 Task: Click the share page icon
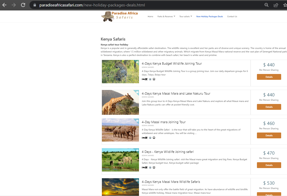276,5
